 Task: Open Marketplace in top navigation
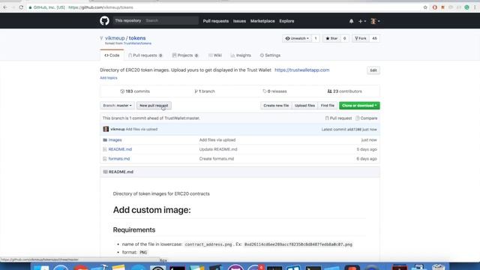pyautogui.click(x=262, y=21)
